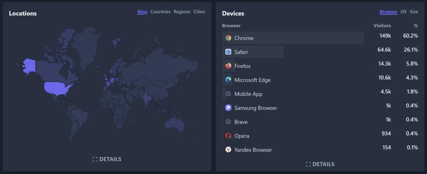Switch Locations to the Countries tab
Screen dimensions: 427x174
[160, 12]
